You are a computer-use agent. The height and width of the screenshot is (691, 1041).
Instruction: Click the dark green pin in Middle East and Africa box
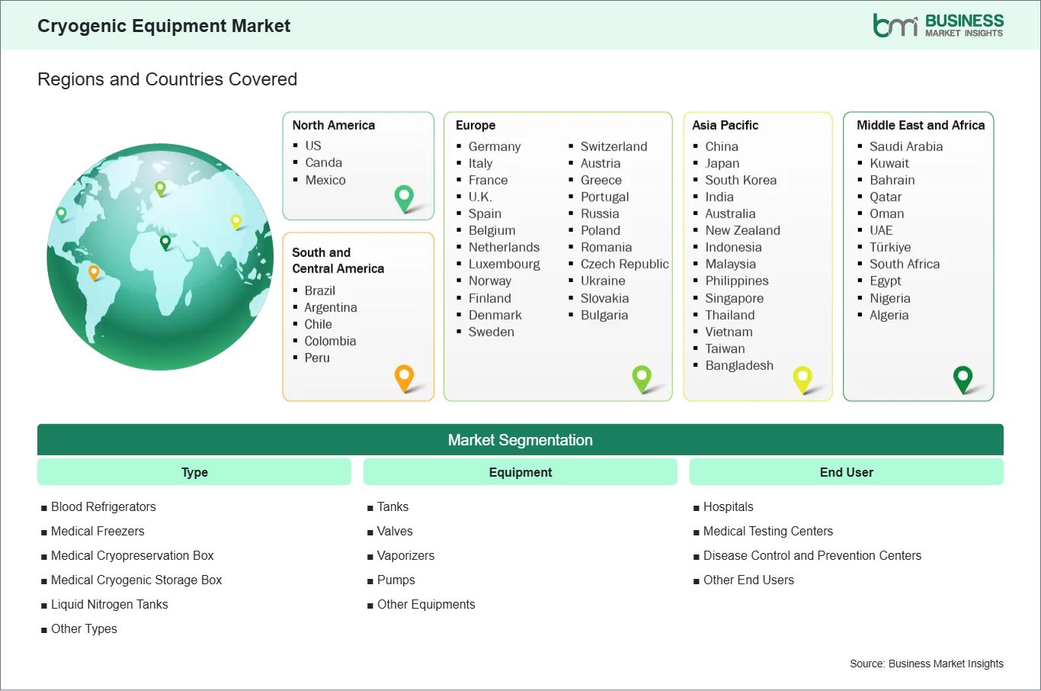click(x=963, y=378)
